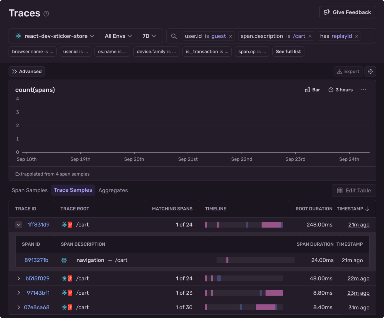Click the See full list filter chip
Viewport: 384px width, 318px height.
288,52
